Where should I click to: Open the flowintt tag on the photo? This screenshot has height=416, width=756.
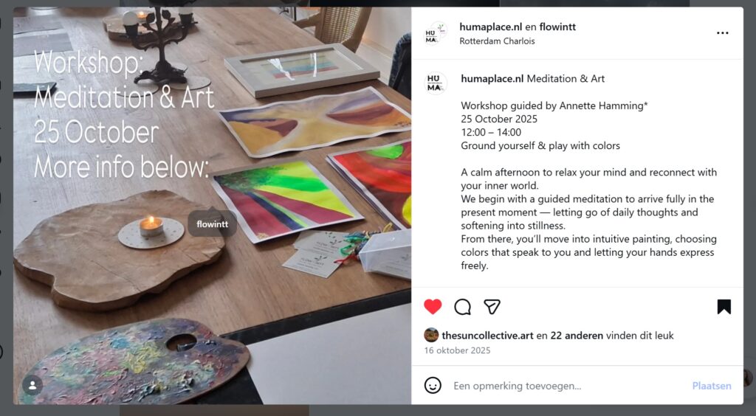[x=212, y=224]
